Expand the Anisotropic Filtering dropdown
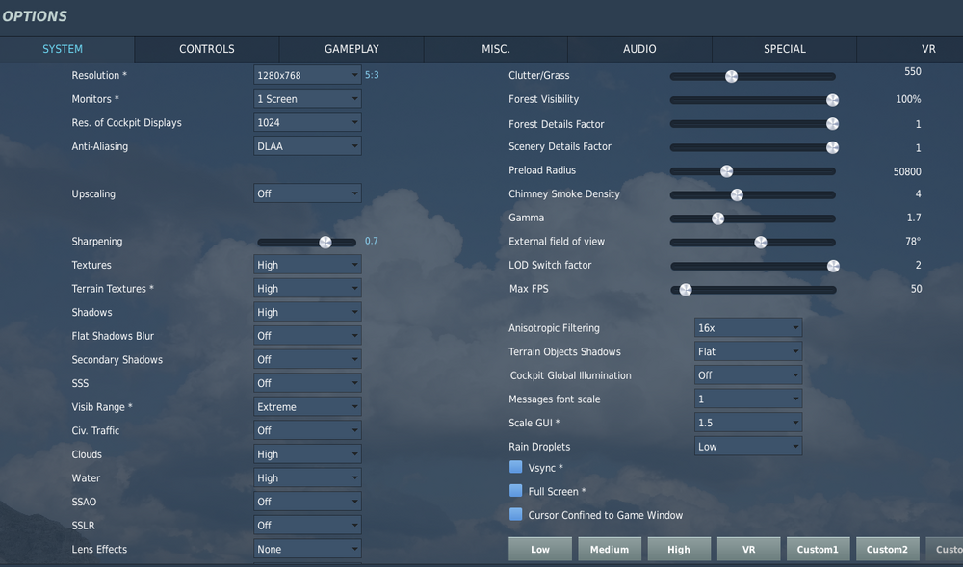963x567 pixels. coord(748,327)
